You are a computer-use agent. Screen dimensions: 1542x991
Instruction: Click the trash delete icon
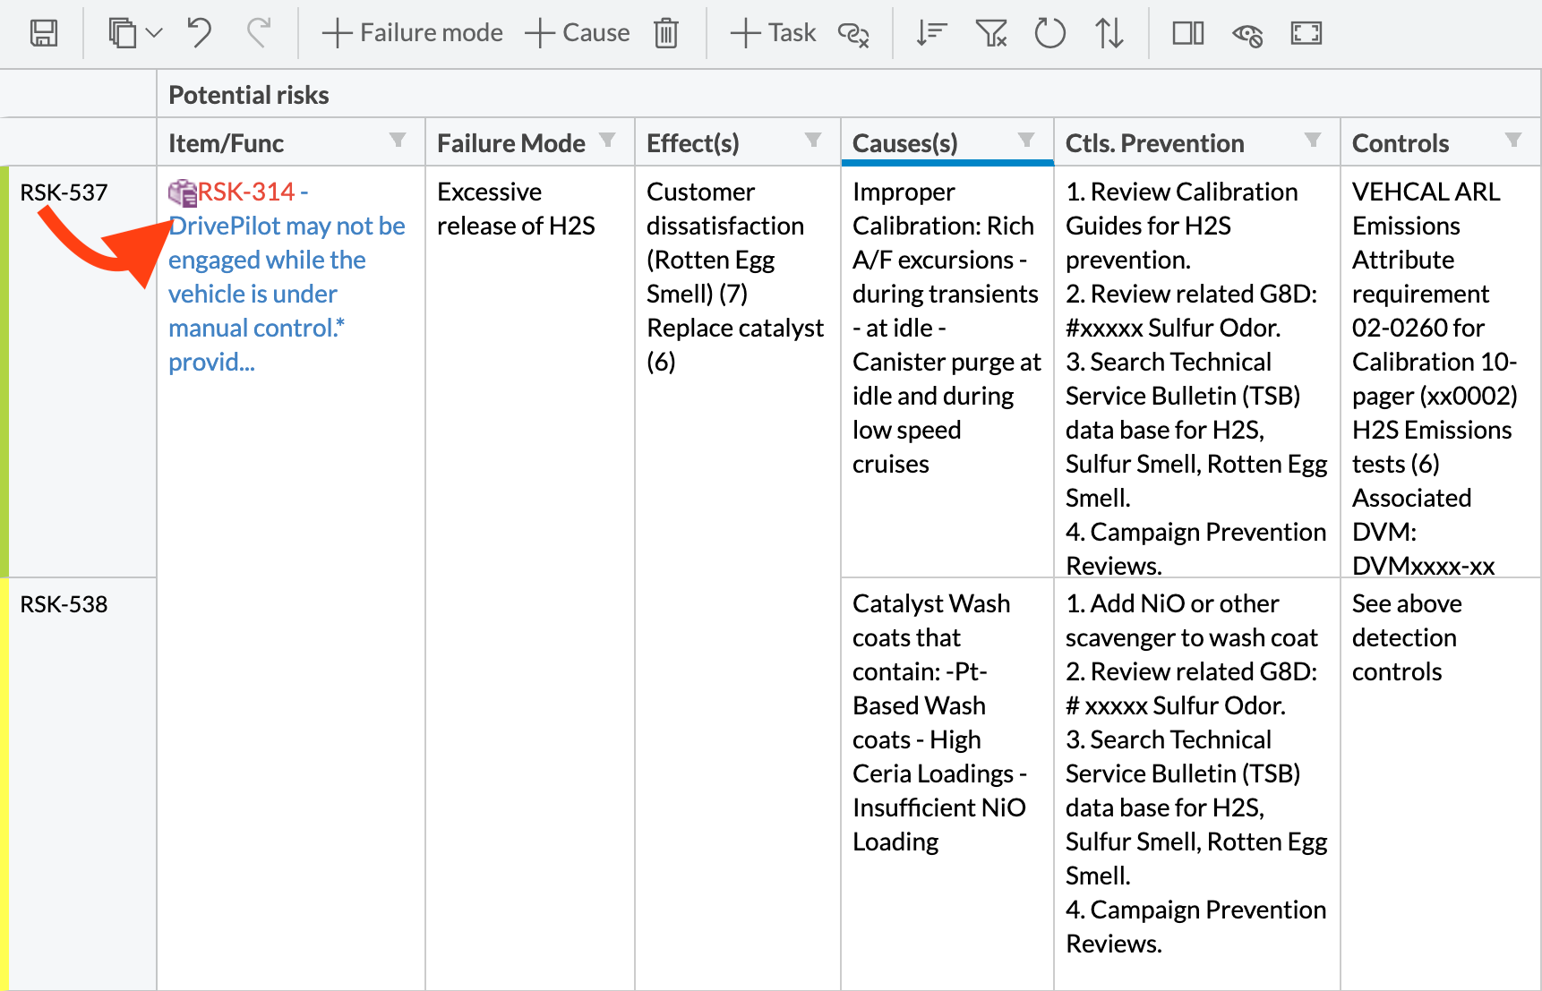pyautogui.click(x=666, y=33)
